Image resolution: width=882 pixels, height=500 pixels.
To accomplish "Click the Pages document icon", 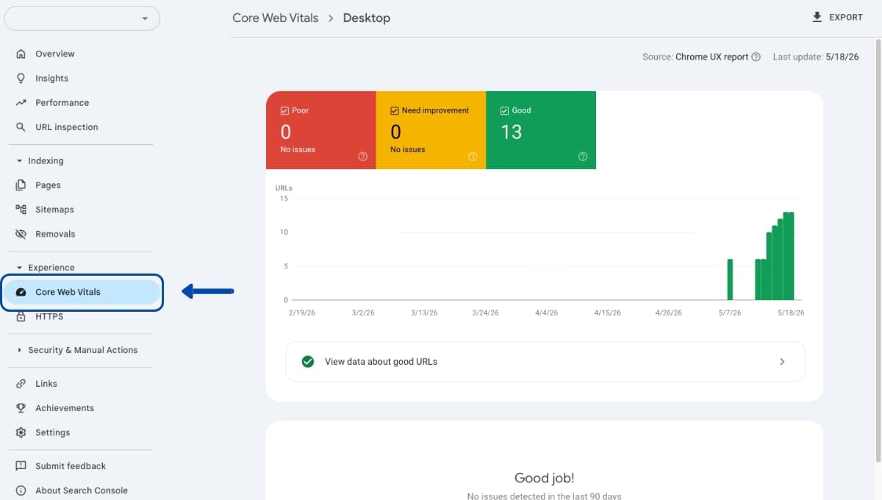I will [21, 185].
